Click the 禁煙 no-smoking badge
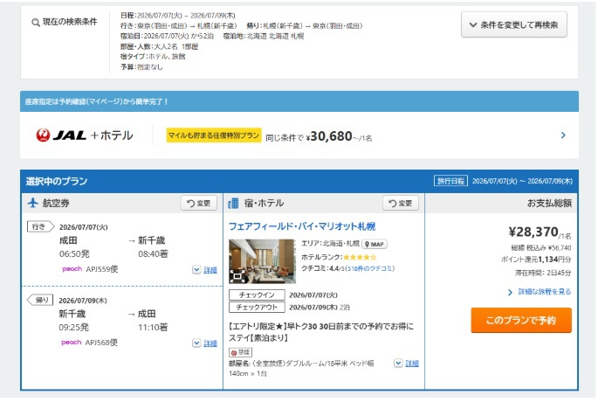Screen dimensions: 598x402 (x=240, y=352)
